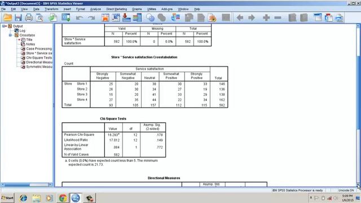This screenshot has height=203, width=361.
Task: Collapse the Output root node
Action: (4, 26)
